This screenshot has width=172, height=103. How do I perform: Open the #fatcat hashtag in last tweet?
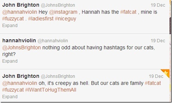tap(153, 83)
